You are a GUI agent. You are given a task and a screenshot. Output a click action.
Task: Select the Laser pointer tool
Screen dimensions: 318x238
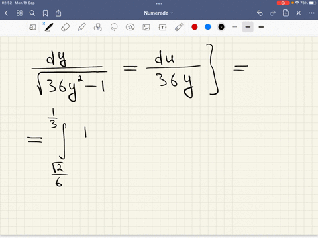click(179, 27)
